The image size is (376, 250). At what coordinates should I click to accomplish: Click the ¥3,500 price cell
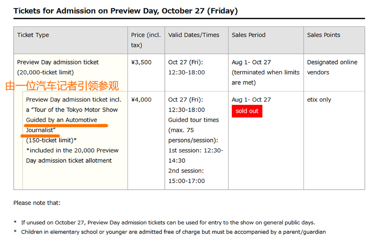[141, 62]
